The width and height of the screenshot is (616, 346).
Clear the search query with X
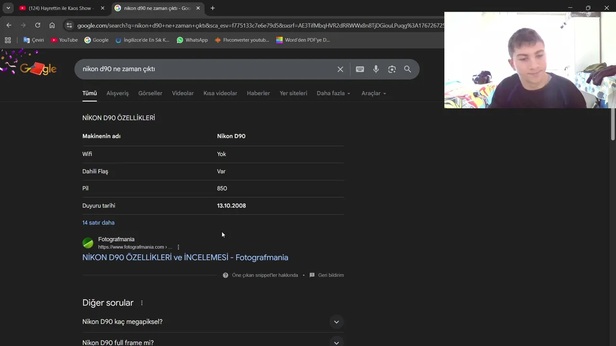coord(340,69)
